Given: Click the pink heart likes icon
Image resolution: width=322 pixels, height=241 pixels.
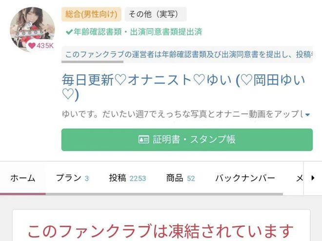Looking at the screenshot, I should point(32,45).
